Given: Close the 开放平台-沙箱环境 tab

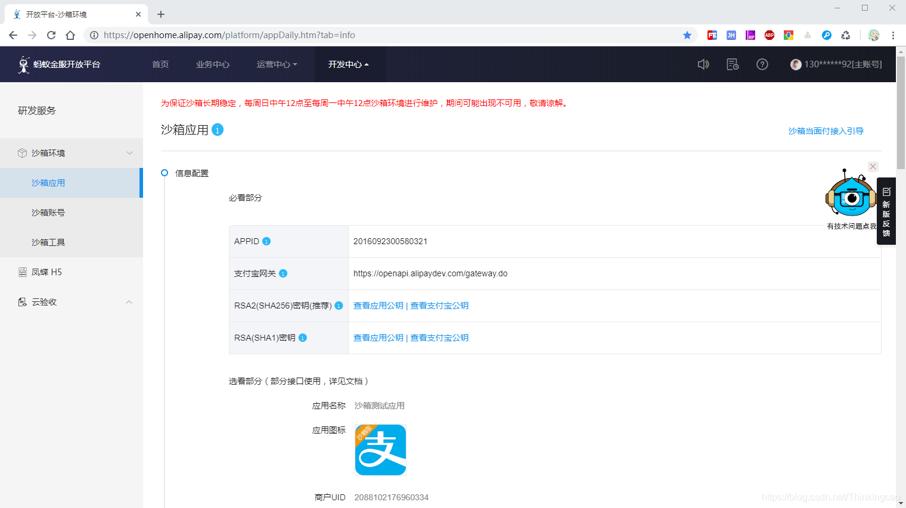Looking at the screenshot, I should [138, 14].
